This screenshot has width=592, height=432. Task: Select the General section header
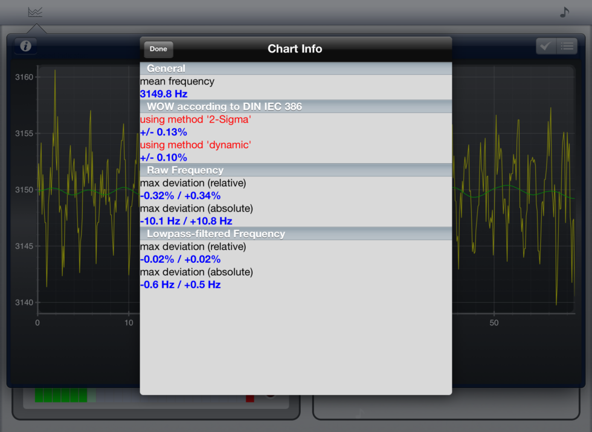coord(296,68)
